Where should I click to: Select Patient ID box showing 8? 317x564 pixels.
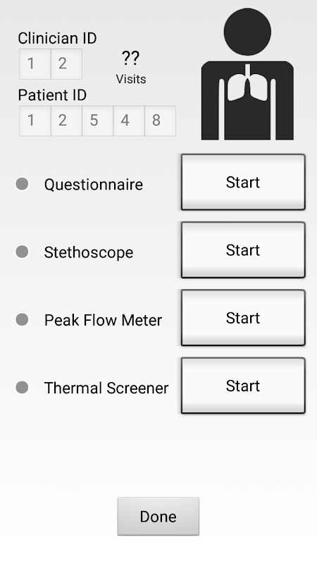161,121
